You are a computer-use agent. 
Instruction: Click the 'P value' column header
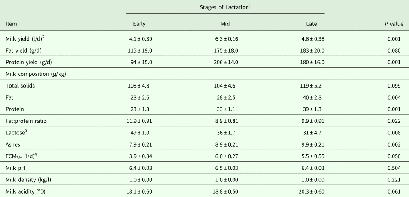point(394,24)
